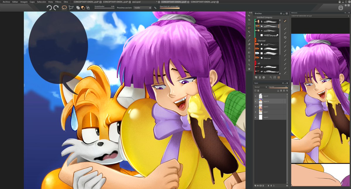Click the selected brush shortcut at strip top
The height and width of the screenshot is (189, 351).
tap(285, 21)
